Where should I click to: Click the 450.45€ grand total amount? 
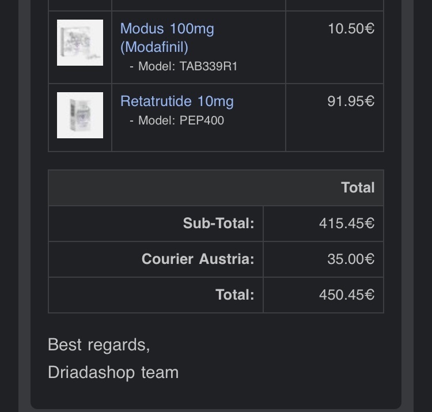346,295
